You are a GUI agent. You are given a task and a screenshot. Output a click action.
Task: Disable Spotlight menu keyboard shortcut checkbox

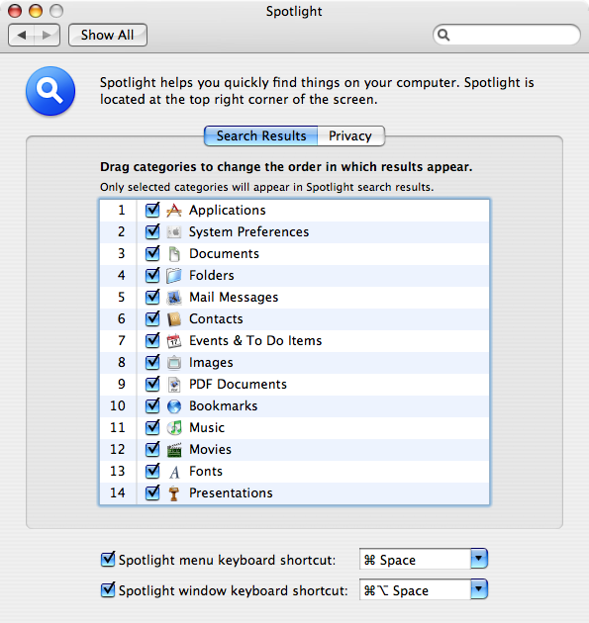coord(108,559)
